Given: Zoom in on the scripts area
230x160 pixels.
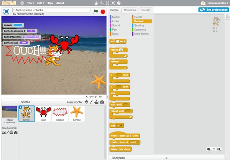Looking at the screenshot, I should pyautogui.click(x=219, y=149).
